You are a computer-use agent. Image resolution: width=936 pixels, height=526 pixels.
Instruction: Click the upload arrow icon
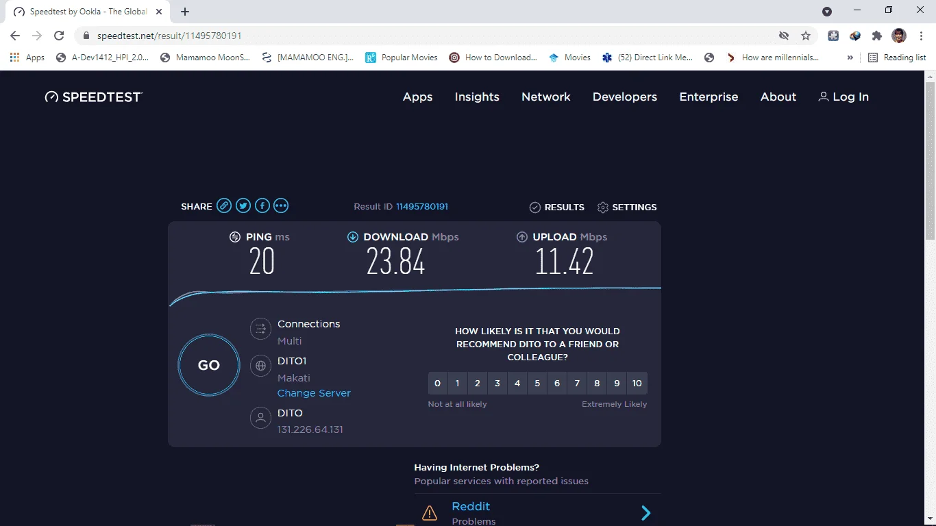[522, 237]
